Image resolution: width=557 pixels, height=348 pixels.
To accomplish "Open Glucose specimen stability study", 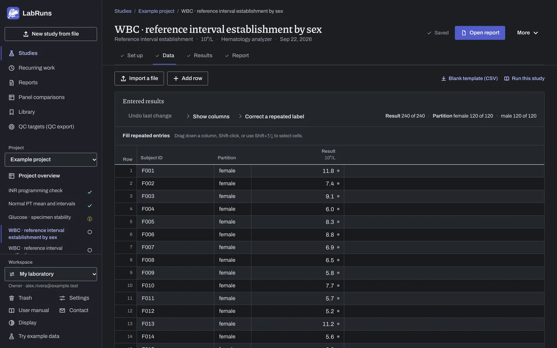I will 51,217.
